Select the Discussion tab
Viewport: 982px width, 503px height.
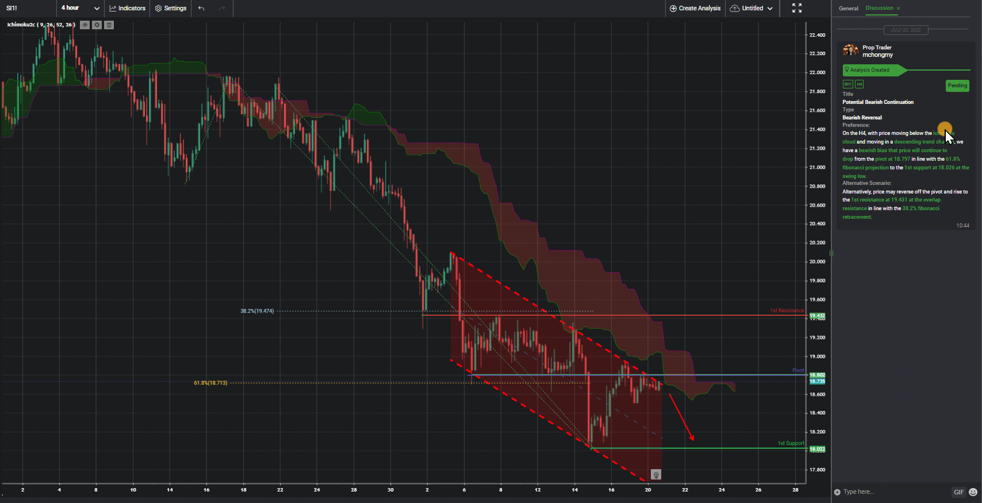tap(880, 8)
